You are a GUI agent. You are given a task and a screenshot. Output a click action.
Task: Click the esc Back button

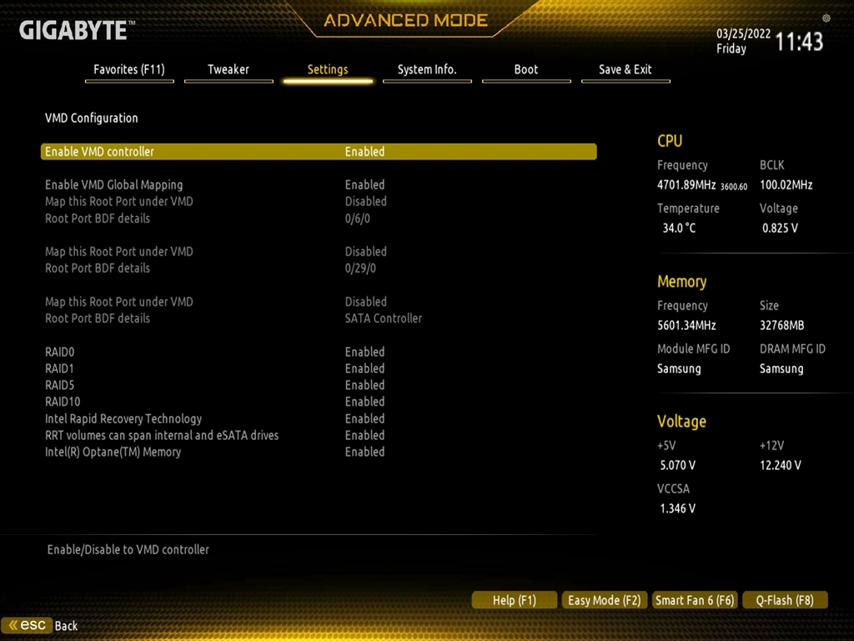click(40, 625)
